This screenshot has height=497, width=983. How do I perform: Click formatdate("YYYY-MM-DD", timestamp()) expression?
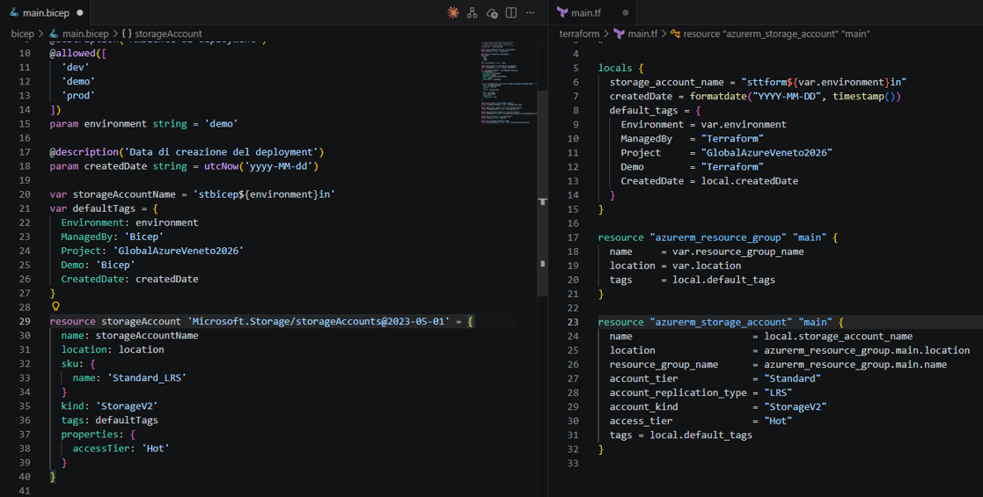tap(796, 97)
